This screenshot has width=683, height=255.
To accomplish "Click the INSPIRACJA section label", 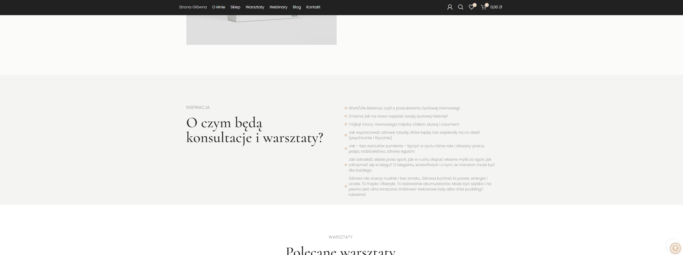I will (198, 108).
